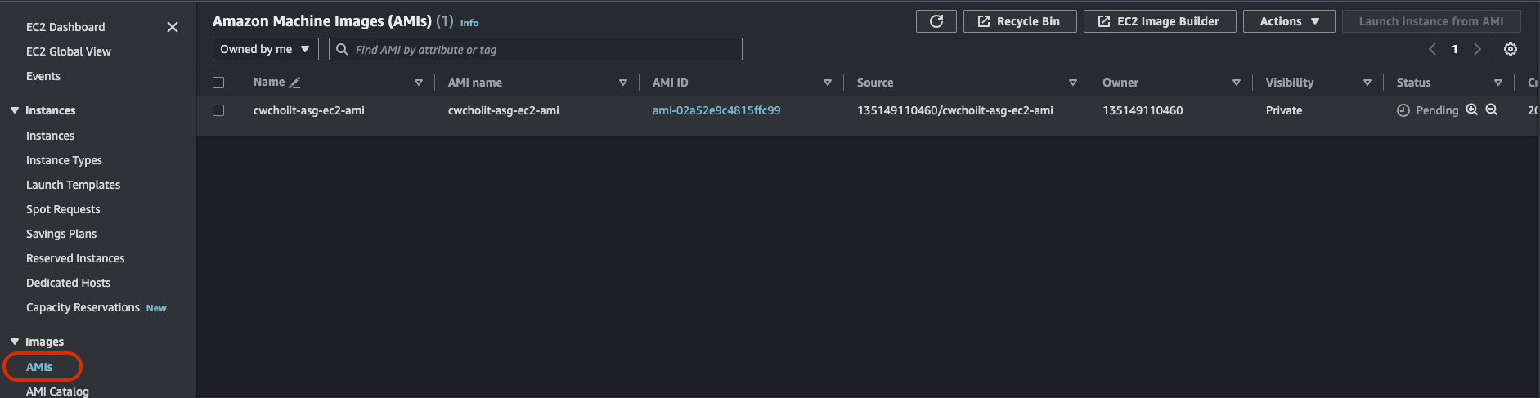The width and height of the screenshot is (1540, 398).
Task: Click the Pending clock status icon
Action: click(x=1403, y=110)
